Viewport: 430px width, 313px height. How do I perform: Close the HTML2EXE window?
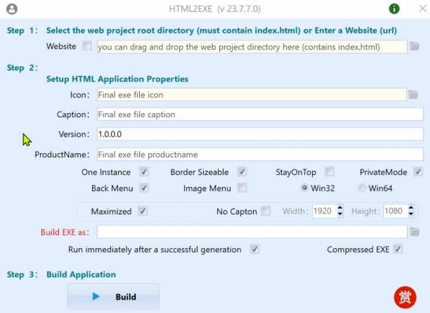pos(422,8)
